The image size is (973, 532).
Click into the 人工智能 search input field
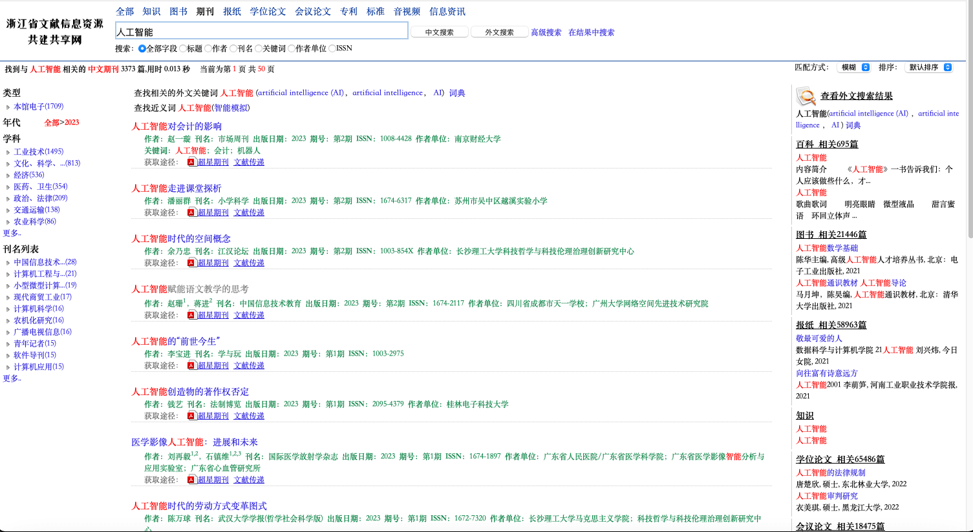(x=262, y=31)
